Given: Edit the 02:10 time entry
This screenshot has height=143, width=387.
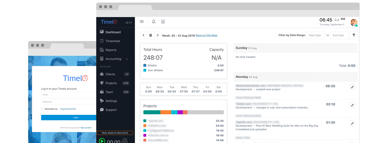Looking at the screenshot, I should pyautogui.click(x=352, y=105).
